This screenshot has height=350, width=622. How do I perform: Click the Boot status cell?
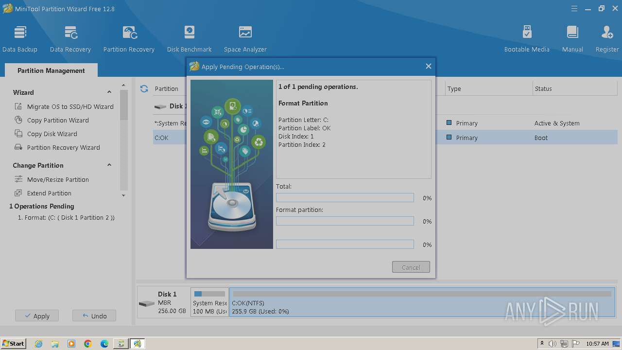pos(541,138)
